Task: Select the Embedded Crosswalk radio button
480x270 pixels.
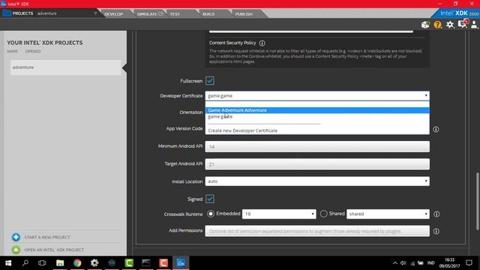Action: 211,214
